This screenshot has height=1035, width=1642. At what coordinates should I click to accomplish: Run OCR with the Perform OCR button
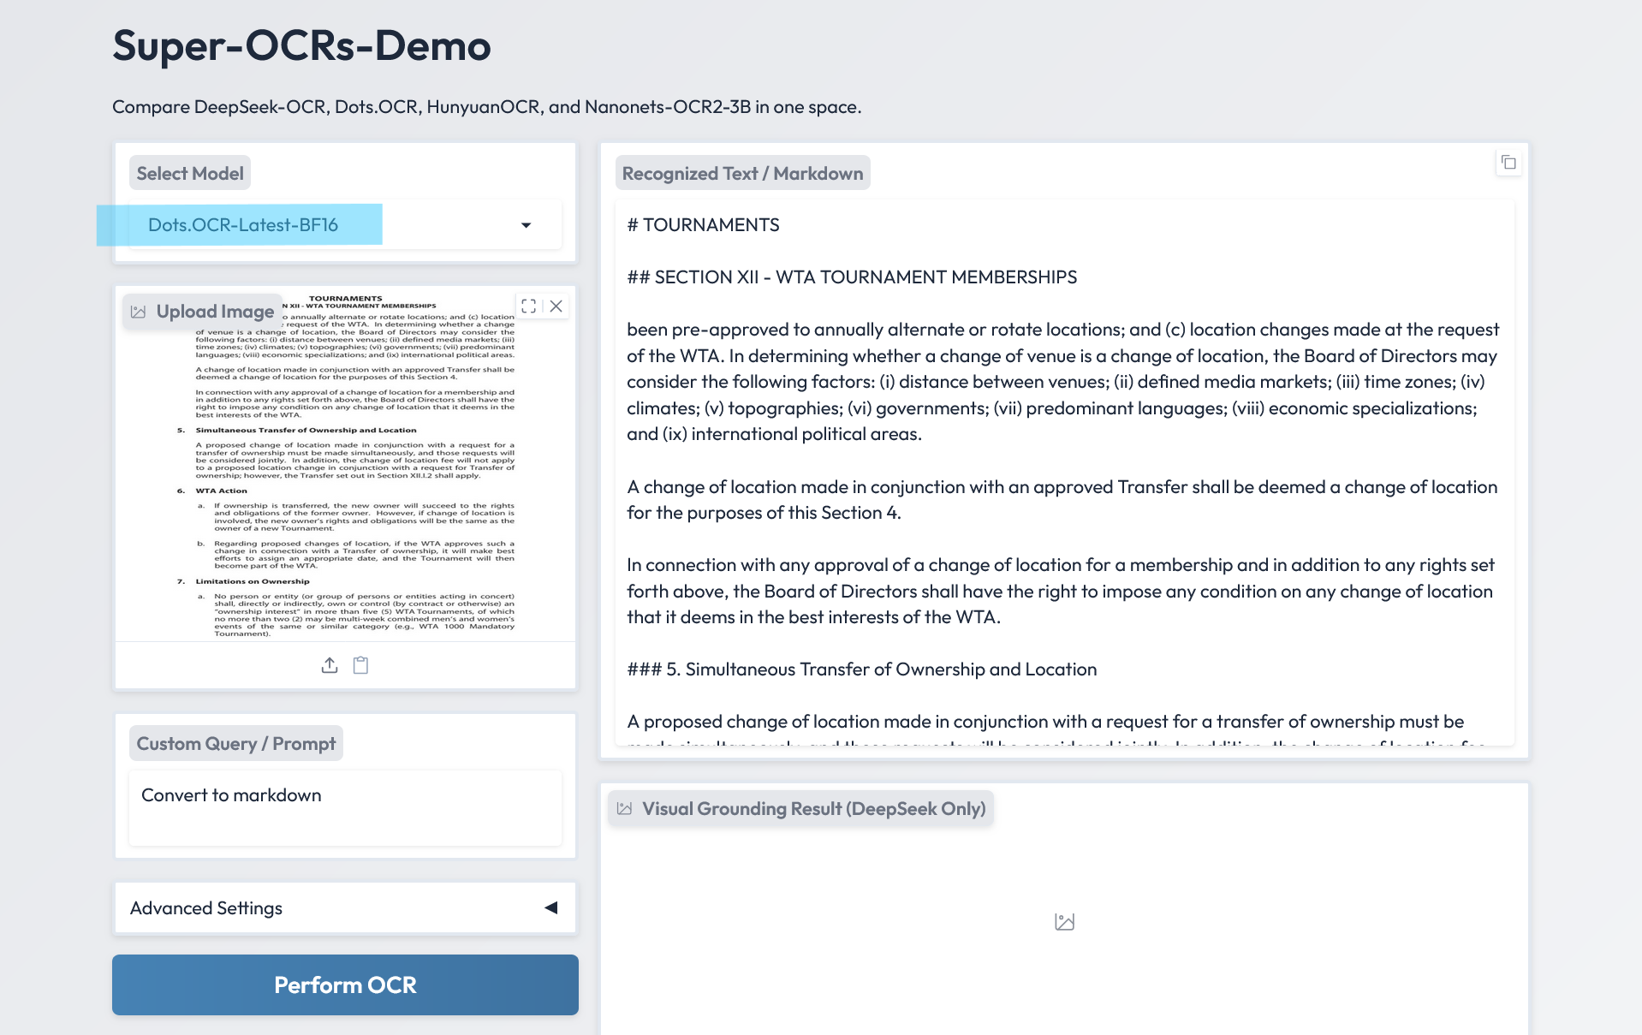point(345,985)
